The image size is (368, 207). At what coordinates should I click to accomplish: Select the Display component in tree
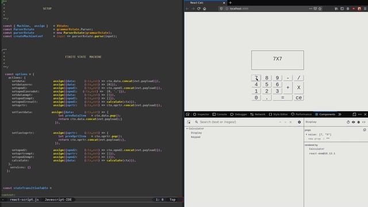[x=196, y=133]
